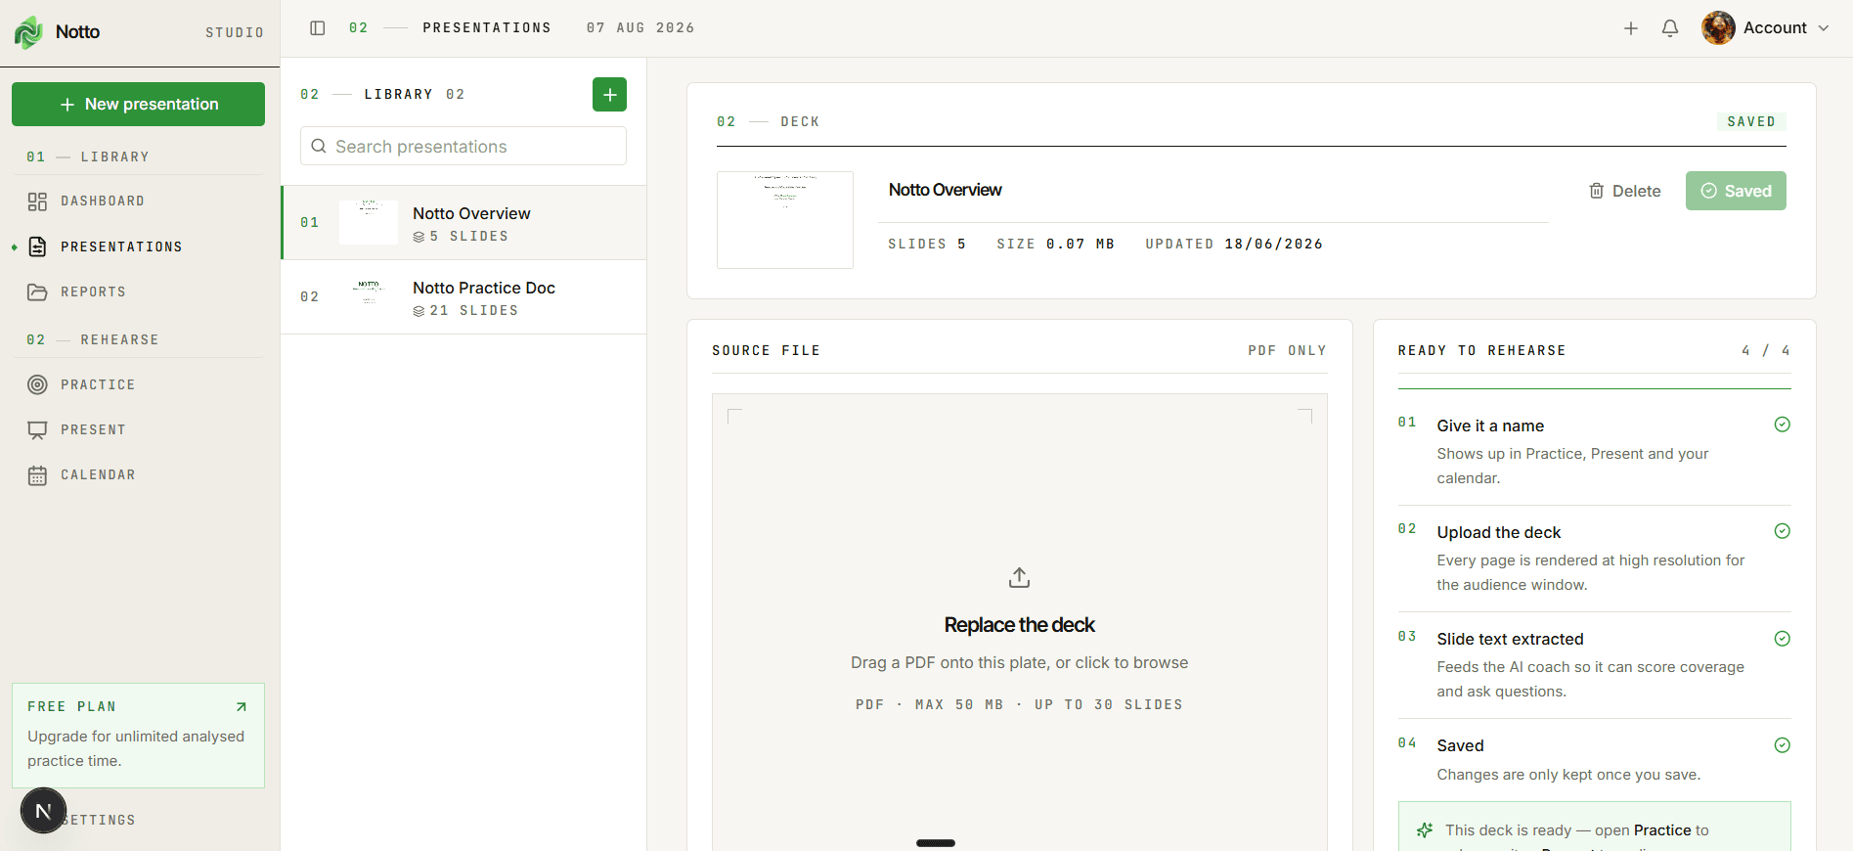1853x851 pixels.
Task: Go to Practice in the sidebar
Action: tap(138, 384)
